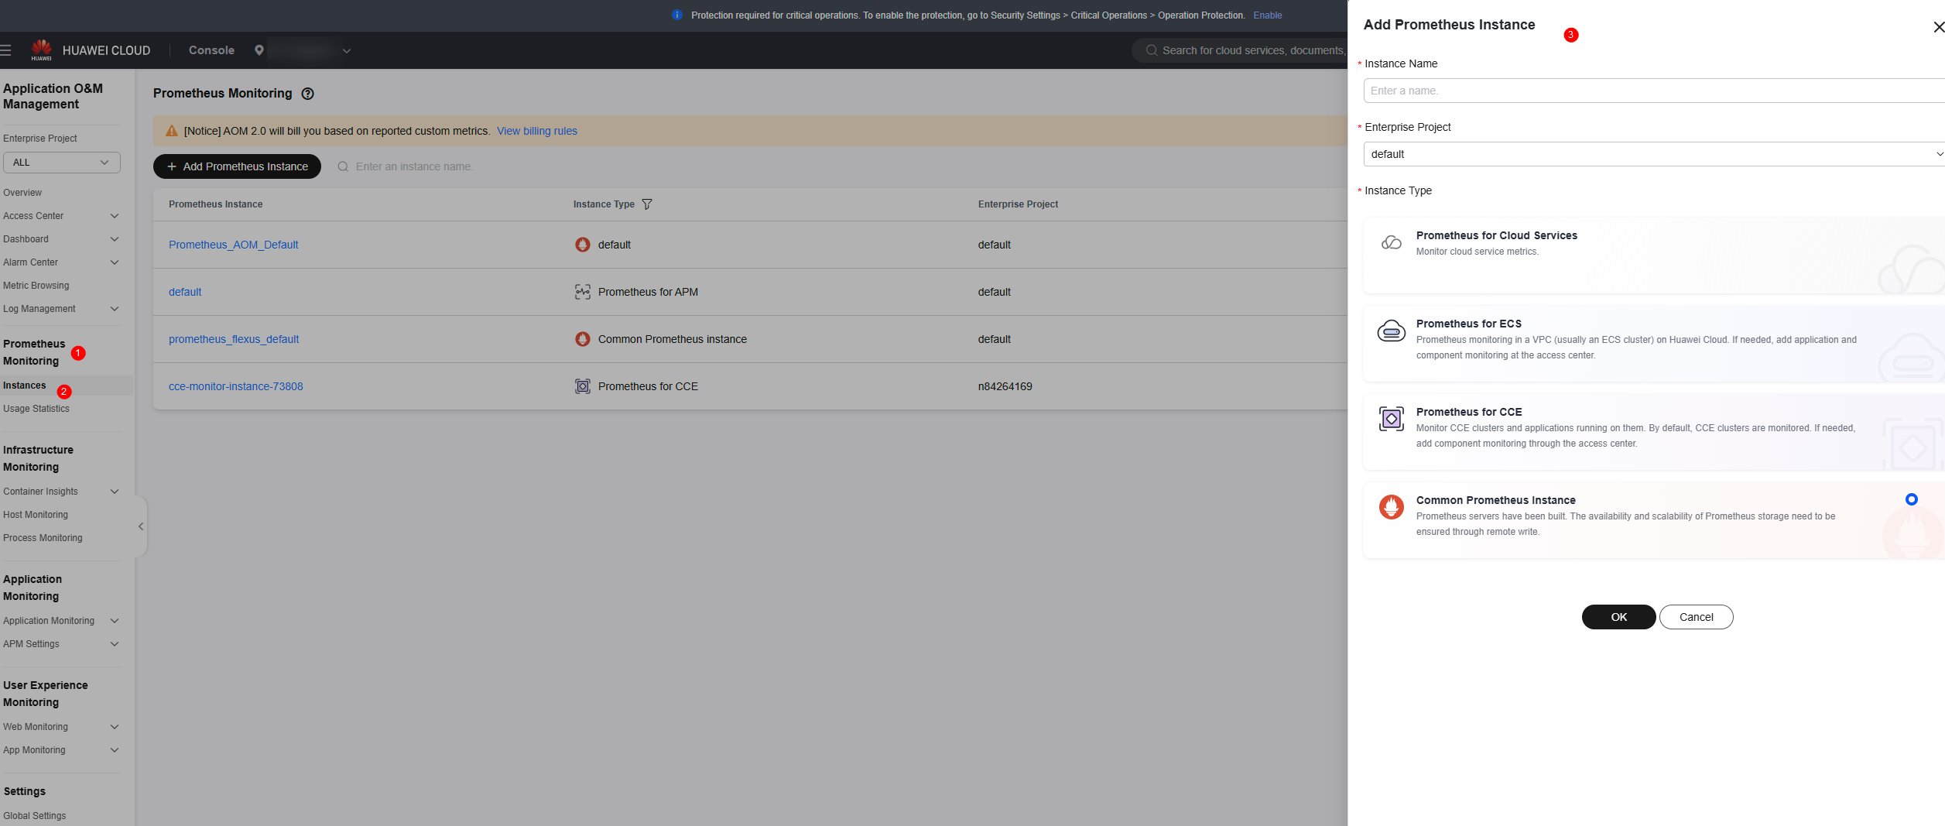This screenshot has height=826, width=1945.
Task: Click the Enterprise Project column header
Action: pos(1018,204)
